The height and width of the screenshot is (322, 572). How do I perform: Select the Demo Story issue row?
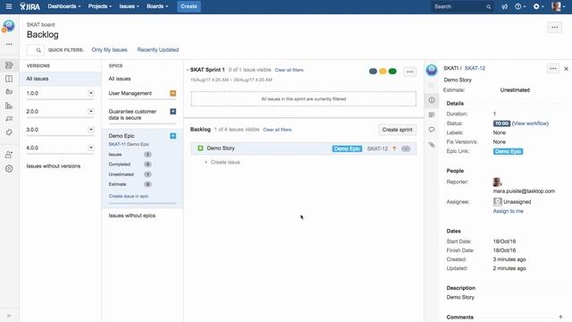point(304,148)
